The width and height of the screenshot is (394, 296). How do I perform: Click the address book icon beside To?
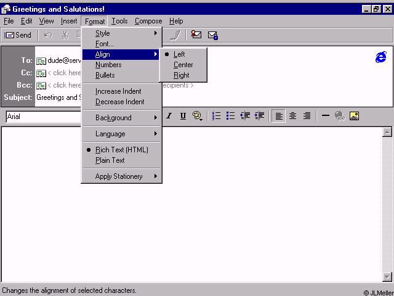[x=41, y=60]
